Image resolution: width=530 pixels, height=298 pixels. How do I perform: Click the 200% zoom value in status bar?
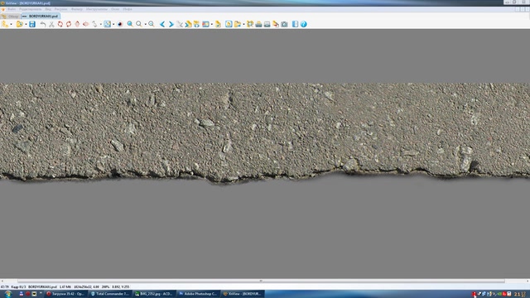[105, 287]
